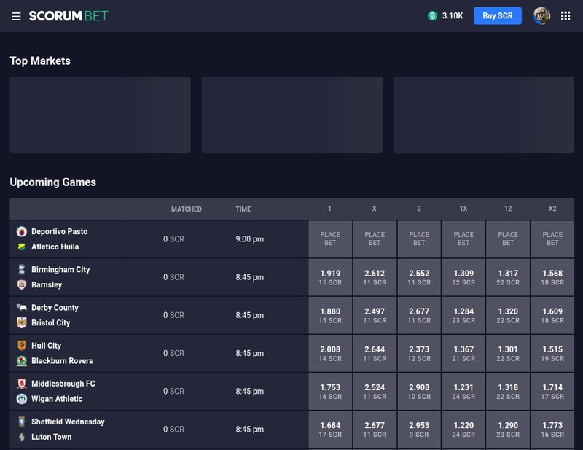Click the Derby County ram crest
Viewport: 583px width, 450px height.
tap(22, 308)
